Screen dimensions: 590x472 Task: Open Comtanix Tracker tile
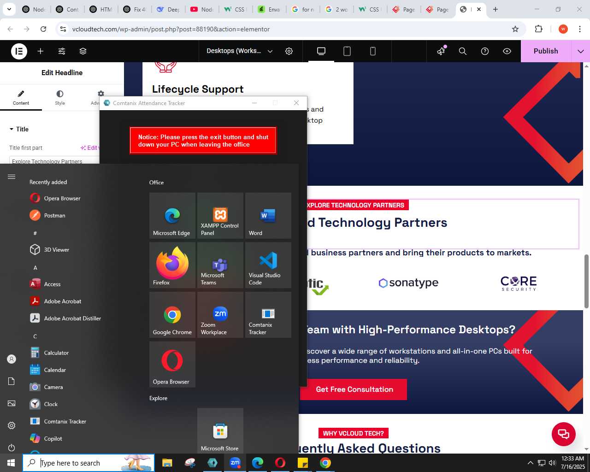268,315
